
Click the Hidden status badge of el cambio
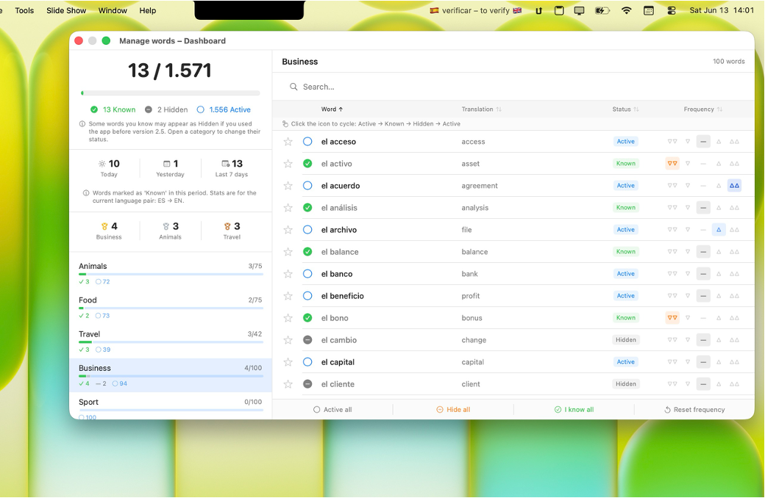pyautogui.click(x=625, y=340)
